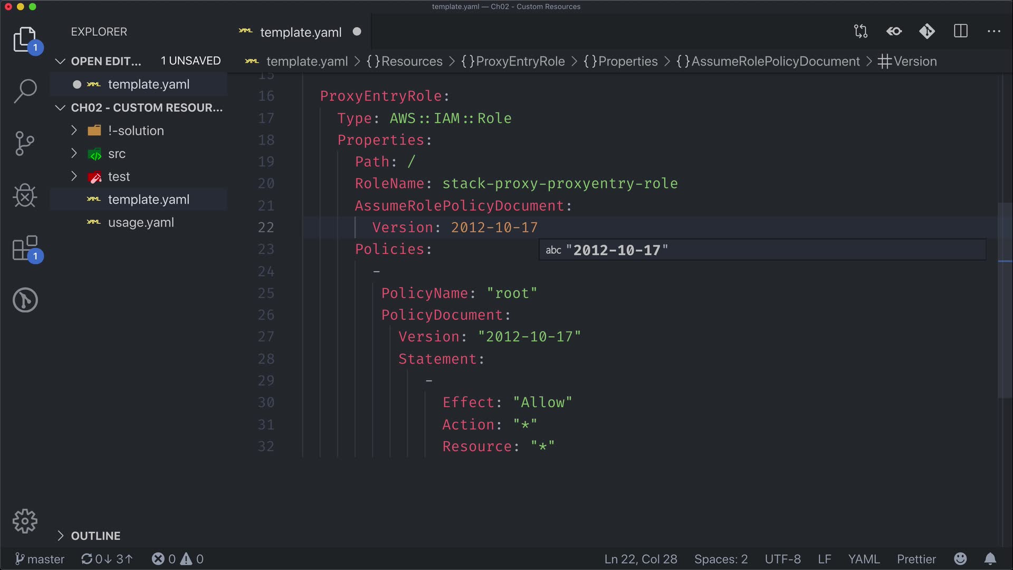This screenshot has width=1013, height=570.
Task: Open the Extensions view
Action: click(25, 248)
